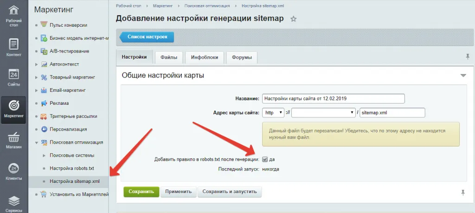Select Настройка robots.txt in the tree
This screenshot has height=213, width=475.
click(71, 168)
